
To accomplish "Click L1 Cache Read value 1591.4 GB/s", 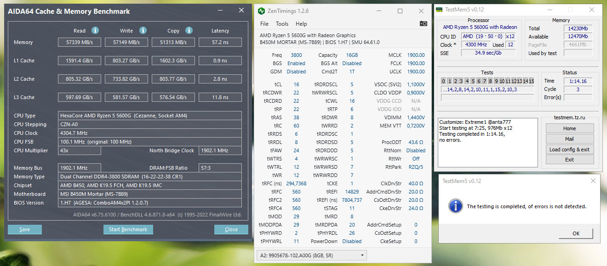I will tap(80, 61).
